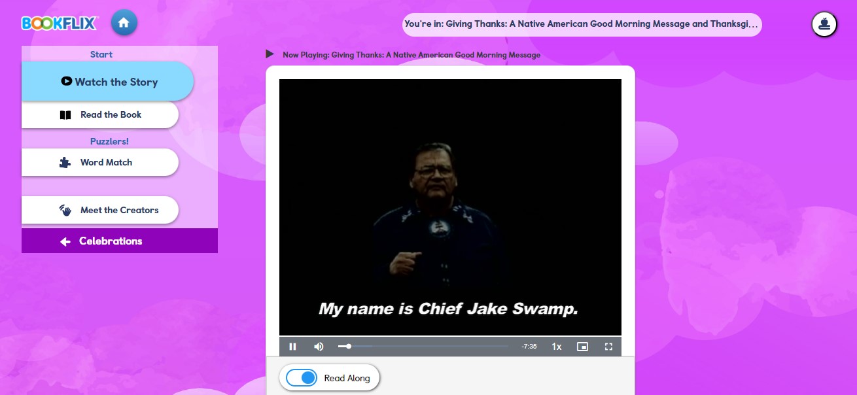Change the 1x playback speed

coord(557,347)
